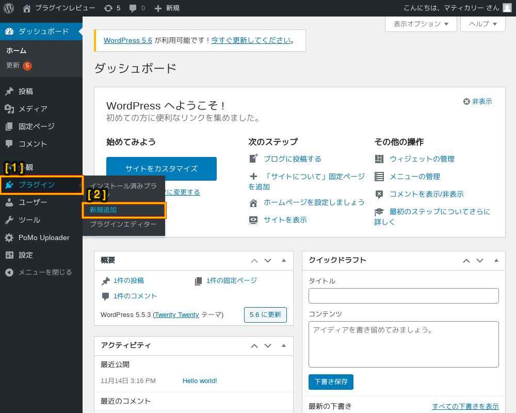This screenshot has height=413, width=516.
Task: Open the ツール wrench menu
Action: pos(41,220)
